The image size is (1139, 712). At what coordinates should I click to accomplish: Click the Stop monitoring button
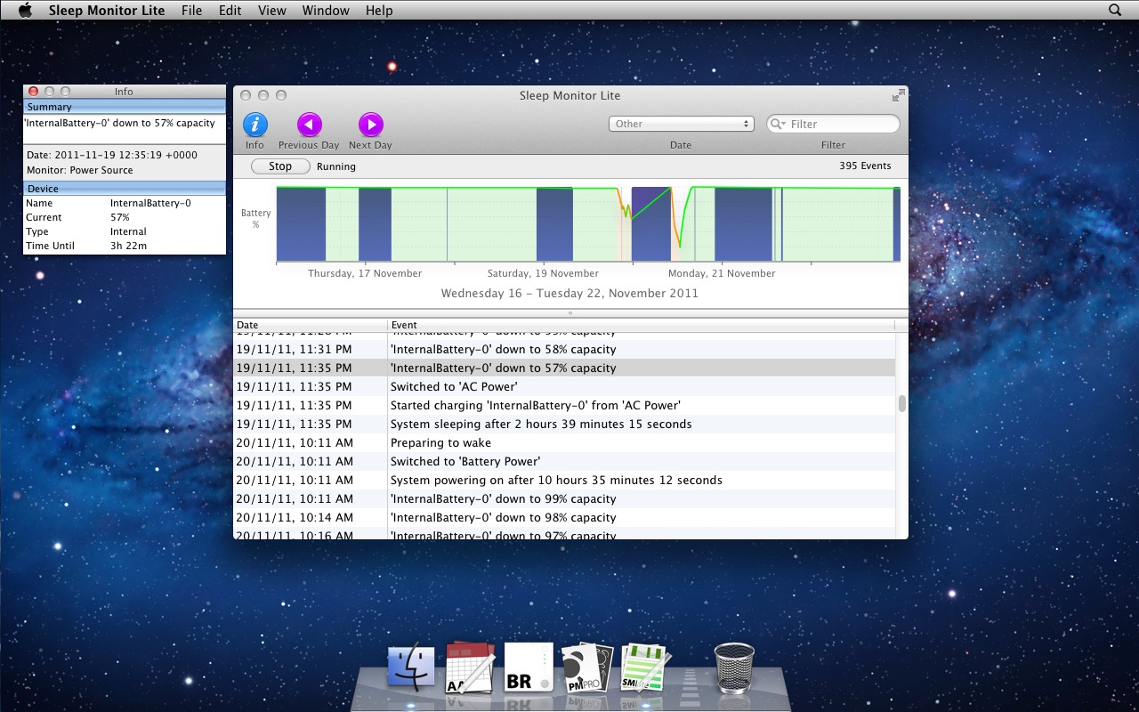coord(280,166)
